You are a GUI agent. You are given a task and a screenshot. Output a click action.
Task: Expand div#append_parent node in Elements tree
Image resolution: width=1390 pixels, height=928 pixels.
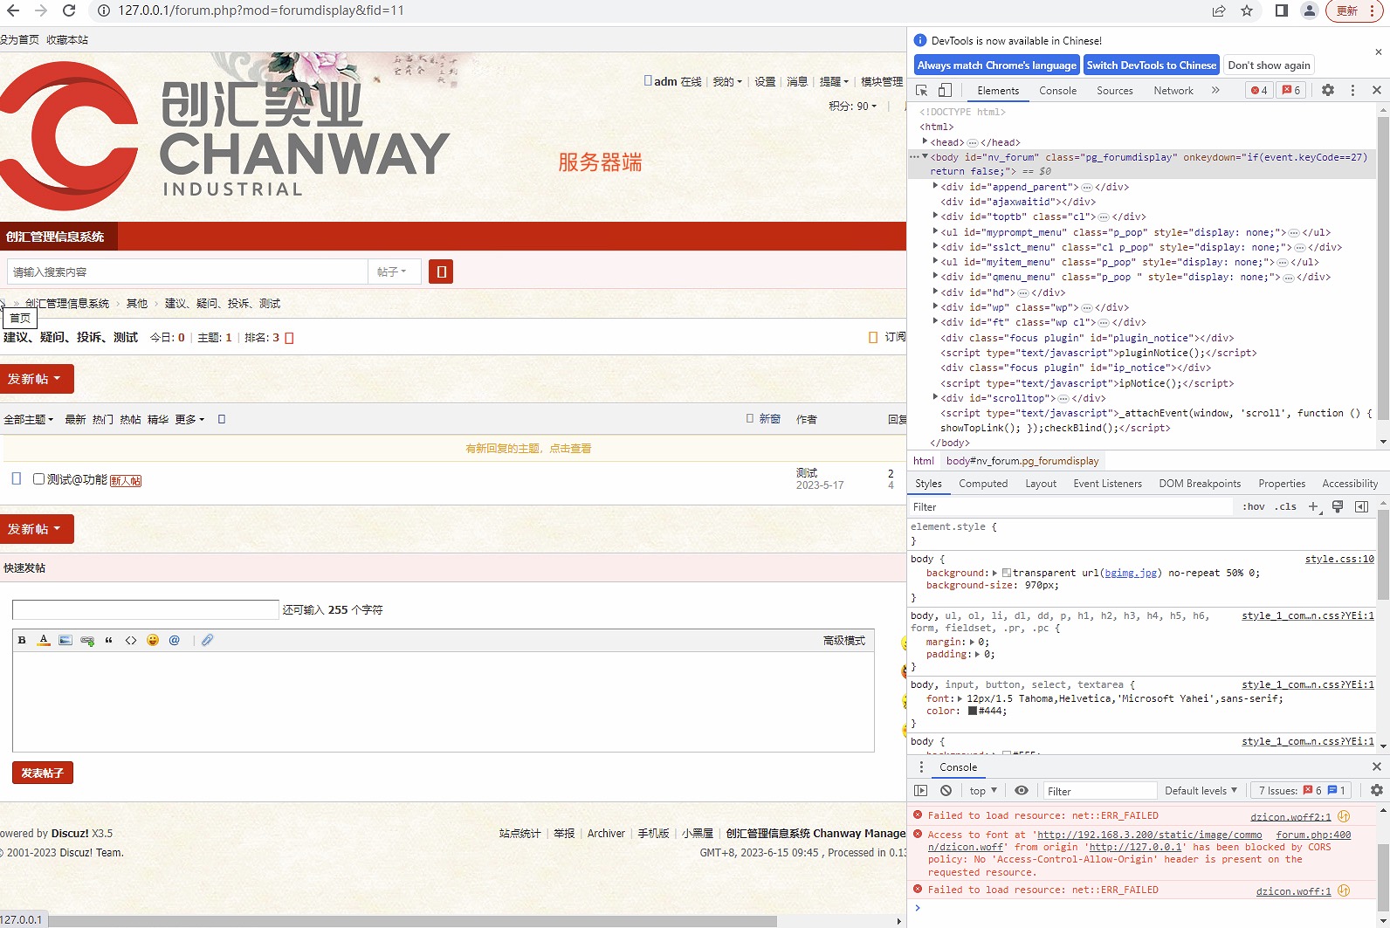[935, 186]
